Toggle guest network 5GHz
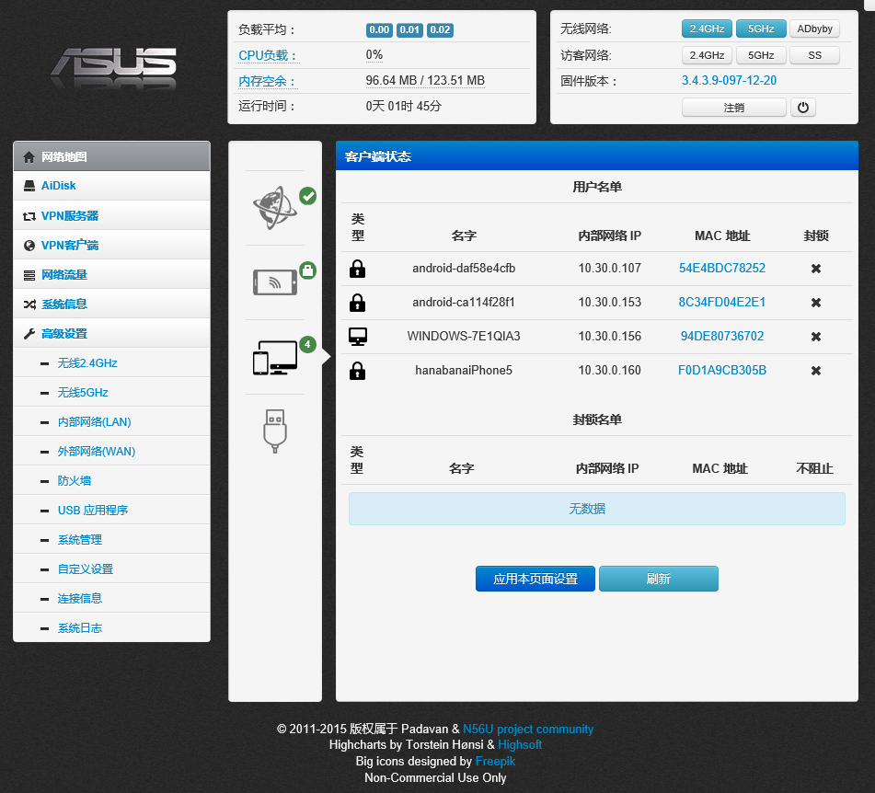 pos(761,55)
